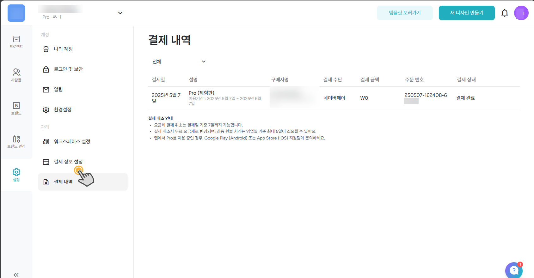Image resolution: width=534 pixels, height=278 pixels.
Task: Click the 네이버페이 payment method cell
Action: (x=334, y=98)
